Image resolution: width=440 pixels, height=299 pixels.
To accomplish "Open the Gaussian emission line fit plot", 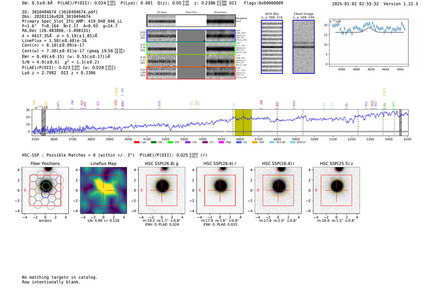I will click(x=369, y=42).
